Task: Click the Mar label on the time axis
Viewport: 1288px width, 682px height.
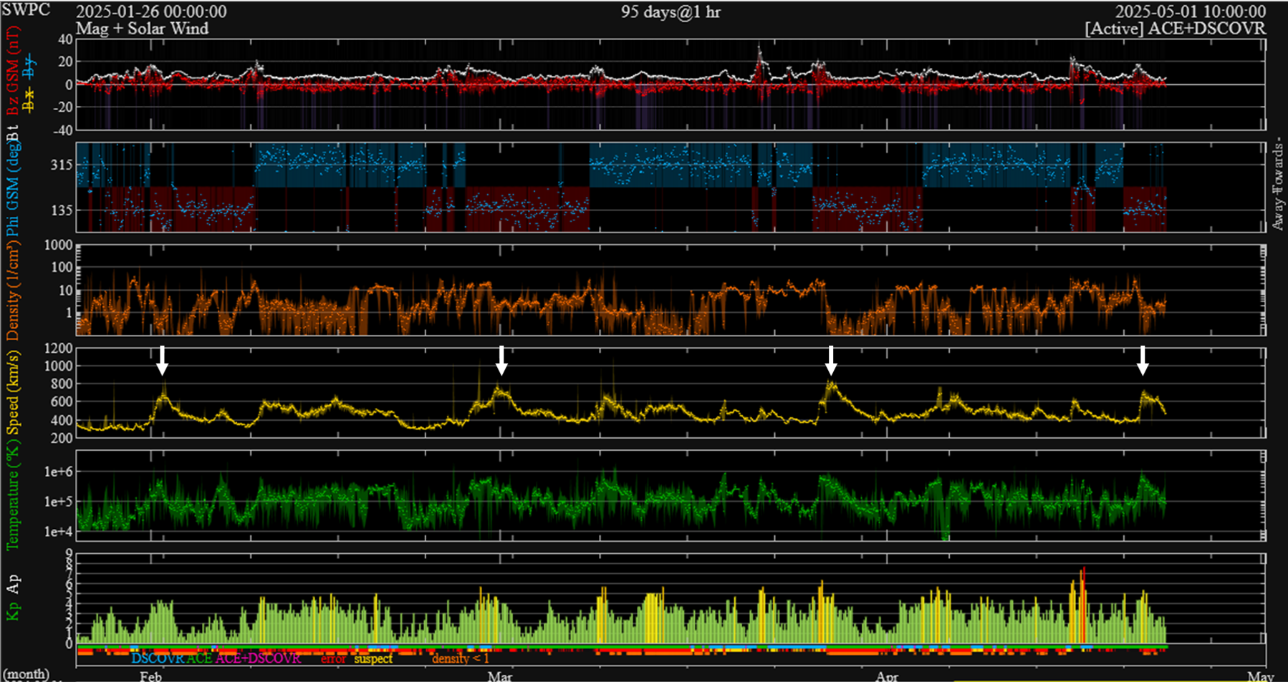Action: click(499, 676)
